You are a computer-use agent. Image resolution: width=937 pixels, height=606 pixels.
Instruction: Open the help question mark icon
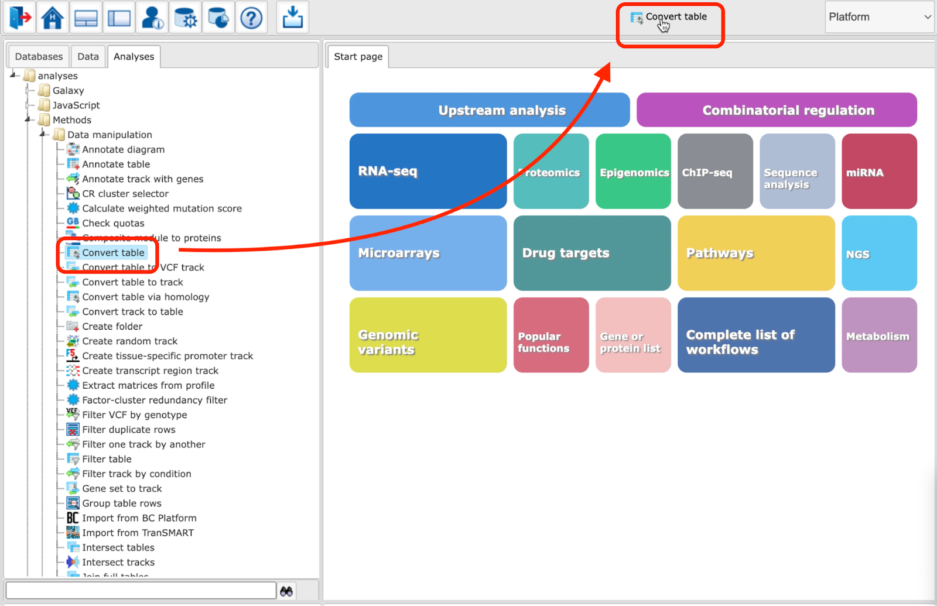tap(252, 17)
